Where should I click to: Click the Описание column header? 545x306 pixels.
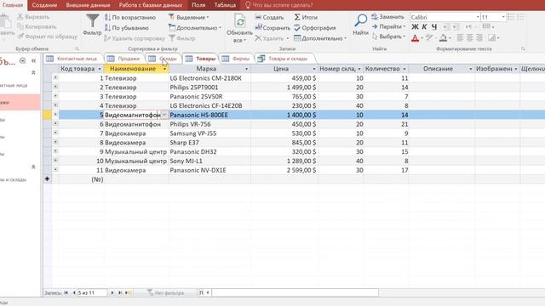(438, 69)
